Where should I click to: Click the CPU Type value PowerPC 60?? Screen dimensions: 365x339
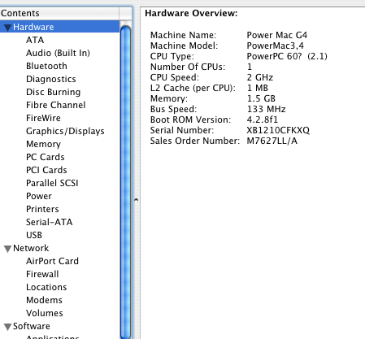(x=287, y=56)
